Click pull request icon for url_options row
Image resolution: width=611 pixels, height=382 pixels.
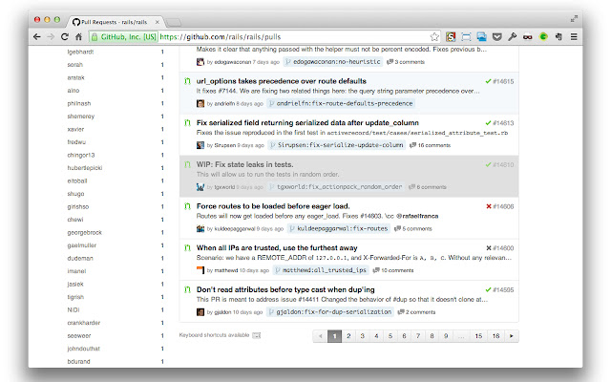coord(187,81)
